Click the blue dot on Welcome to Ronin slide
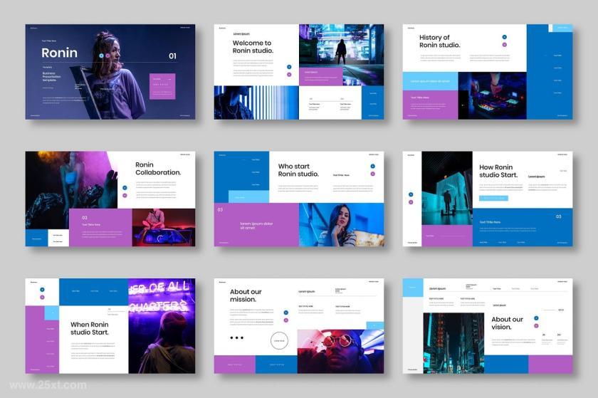598x398 pixels. click(289, 67)
